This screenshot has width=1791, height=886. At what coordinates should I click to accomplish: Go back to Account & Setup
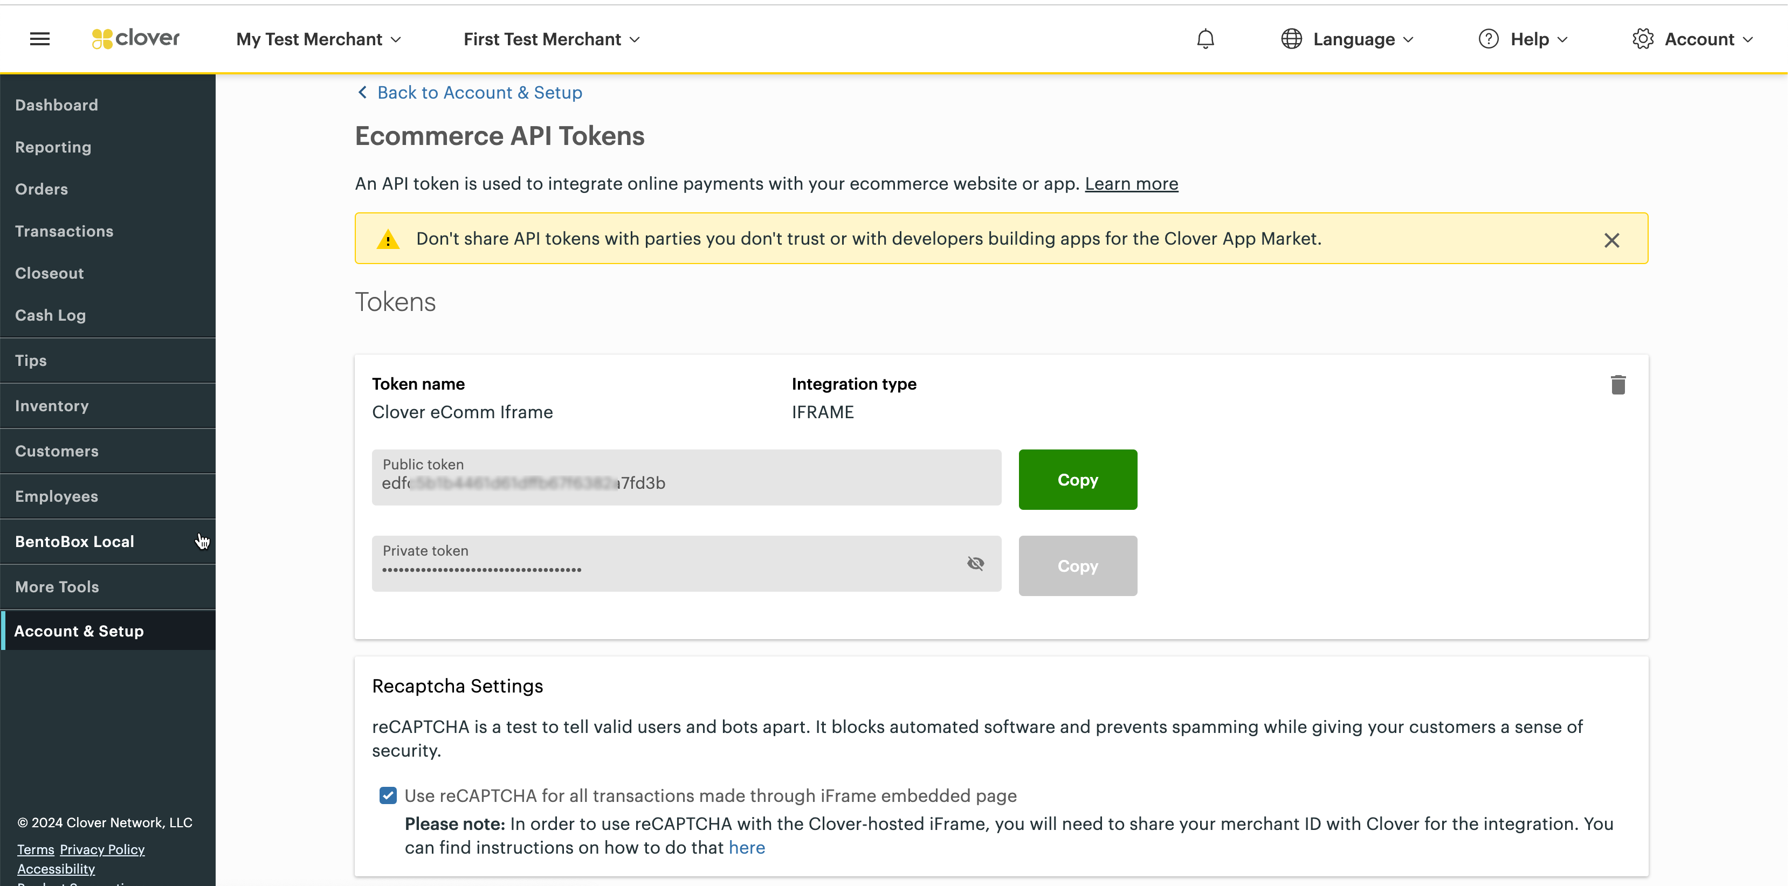click(x=480, y=92)
